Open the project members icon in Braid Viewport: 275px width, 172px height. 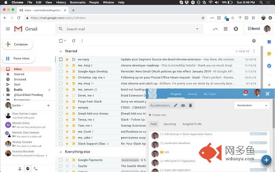183,105
